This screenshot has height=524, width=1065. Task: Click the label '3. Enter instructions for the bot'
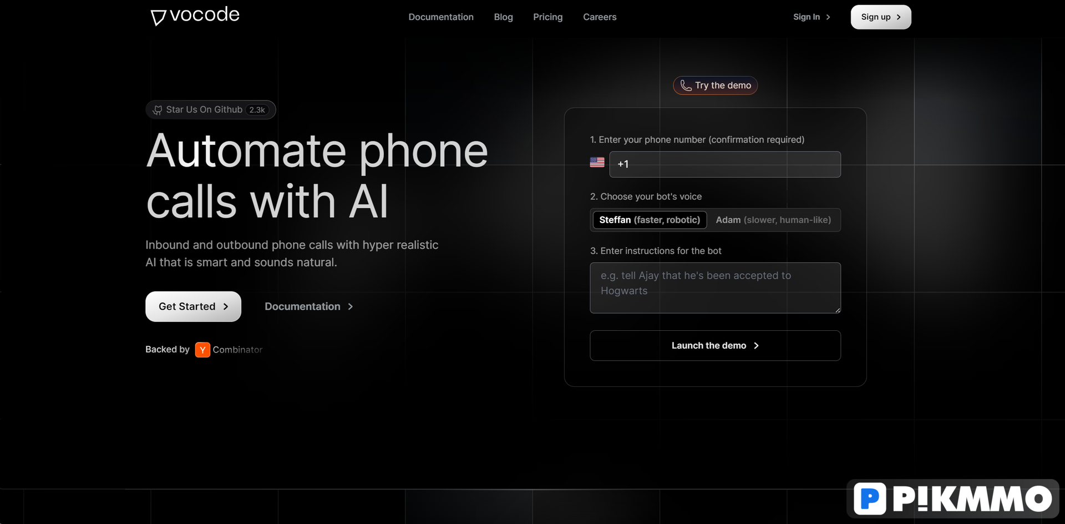click(x=656, y=251)
